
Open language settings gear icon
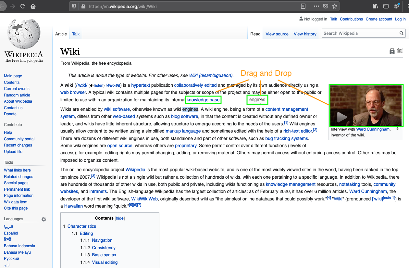(44, 219)
